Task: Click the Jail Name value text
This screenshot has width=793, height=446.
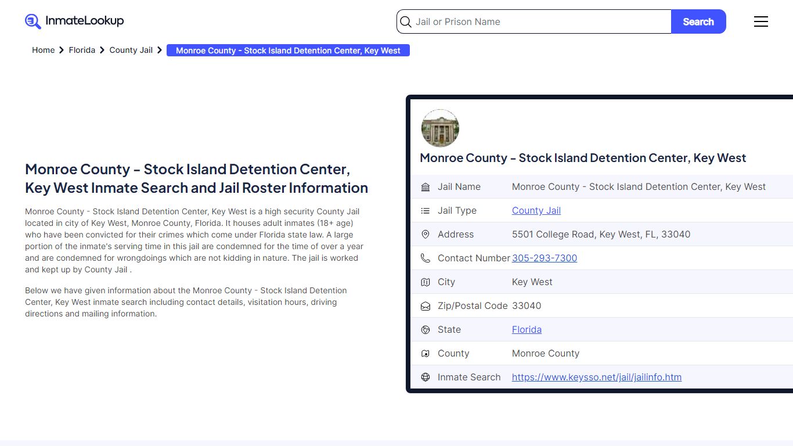Action: point(639,187)
